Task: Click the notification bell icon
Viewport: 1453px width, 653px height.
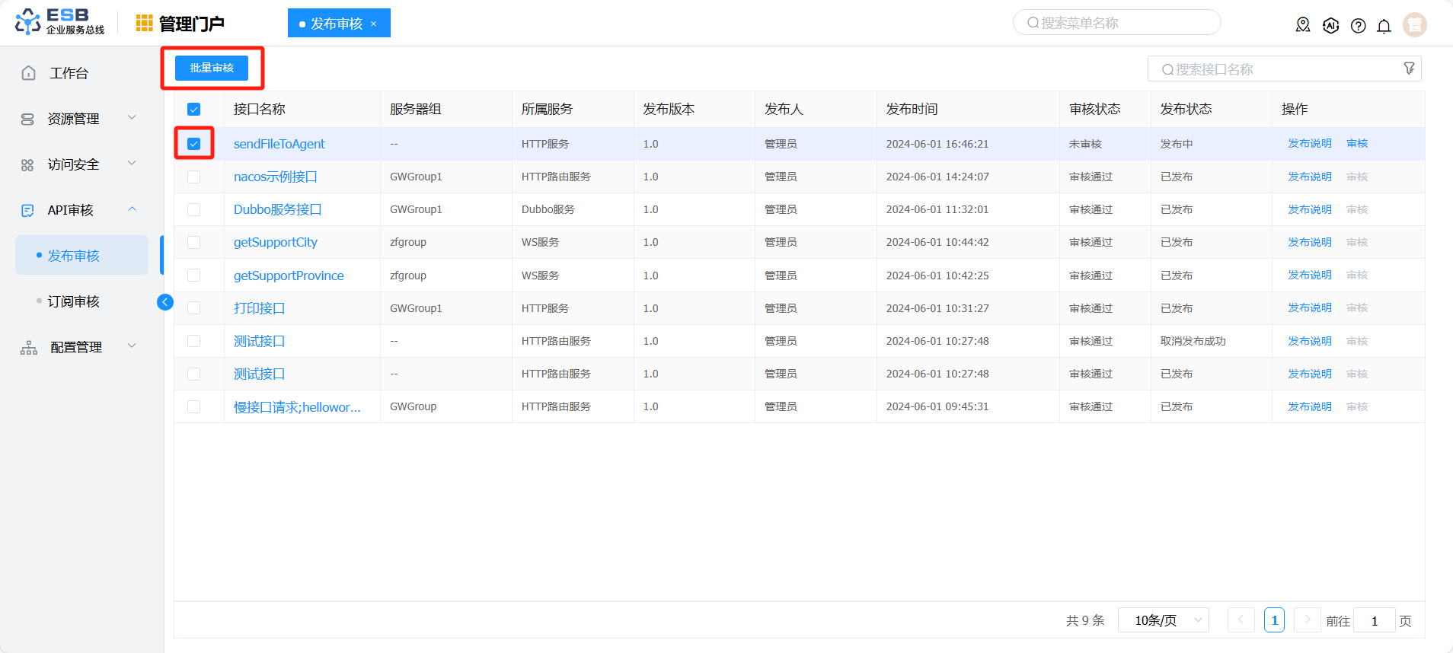Action: click(x=1384, y=26)
